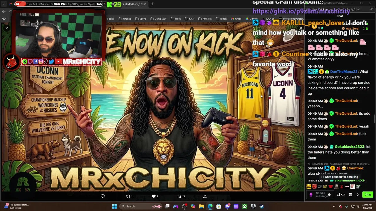Open the Sports bookmark folder

coord(141,19)
